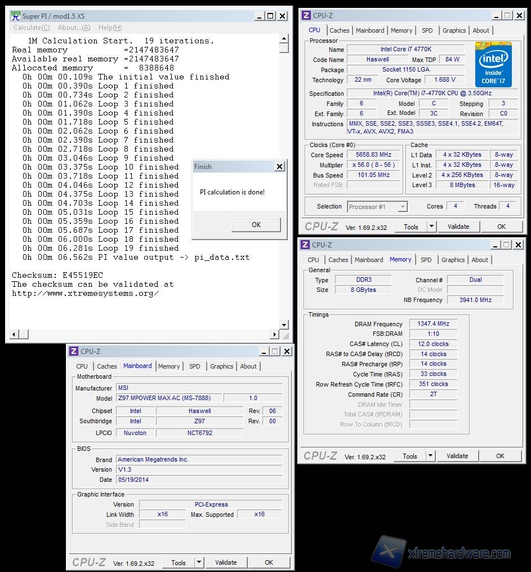Open the Help menu in Super PI
531x572 pixels.
tap(110, 28)
